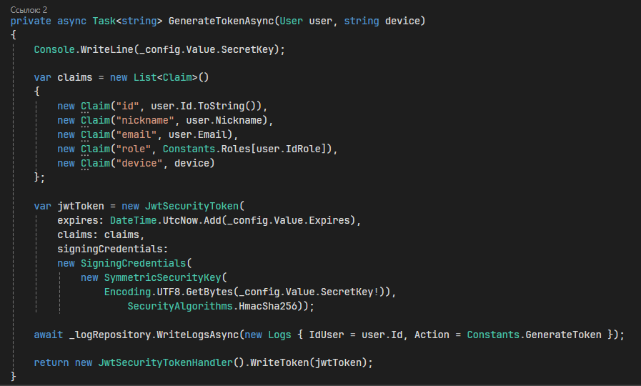
Task: Click the SigningCredentials class name
Action: point(133,263)
